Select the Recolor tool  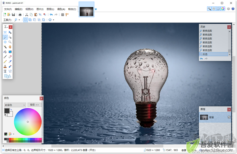click(10, 66)
